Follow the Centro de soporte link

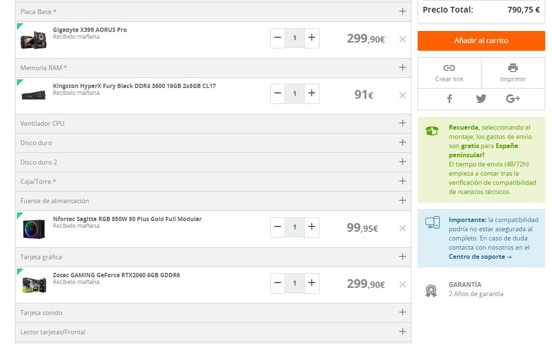[x=480, y=256]
